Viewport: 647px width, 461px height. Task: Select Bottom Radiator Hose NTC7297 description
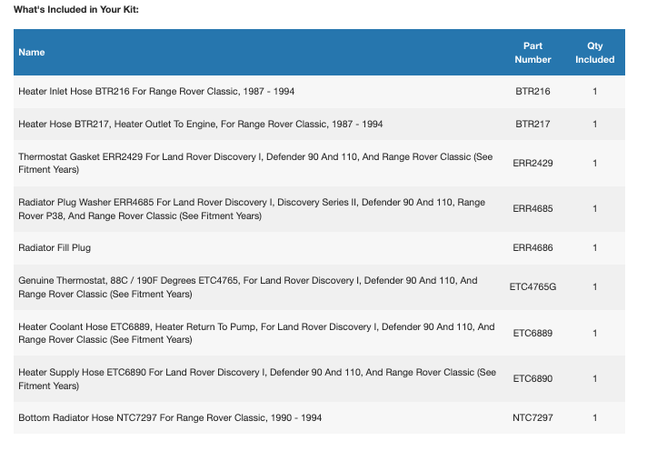(170, 417)
